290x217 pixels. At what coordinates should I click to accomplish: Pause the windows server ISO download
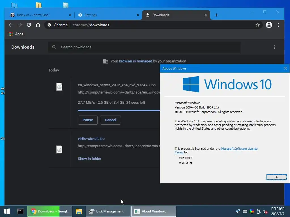(88, 120)
